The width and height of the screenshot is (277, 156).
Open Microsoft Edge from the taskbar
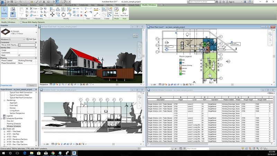click(25, 153)
